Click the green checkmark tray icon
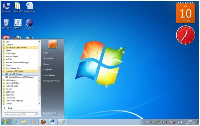The image size is (200, 126). click(x=156, y=122)
